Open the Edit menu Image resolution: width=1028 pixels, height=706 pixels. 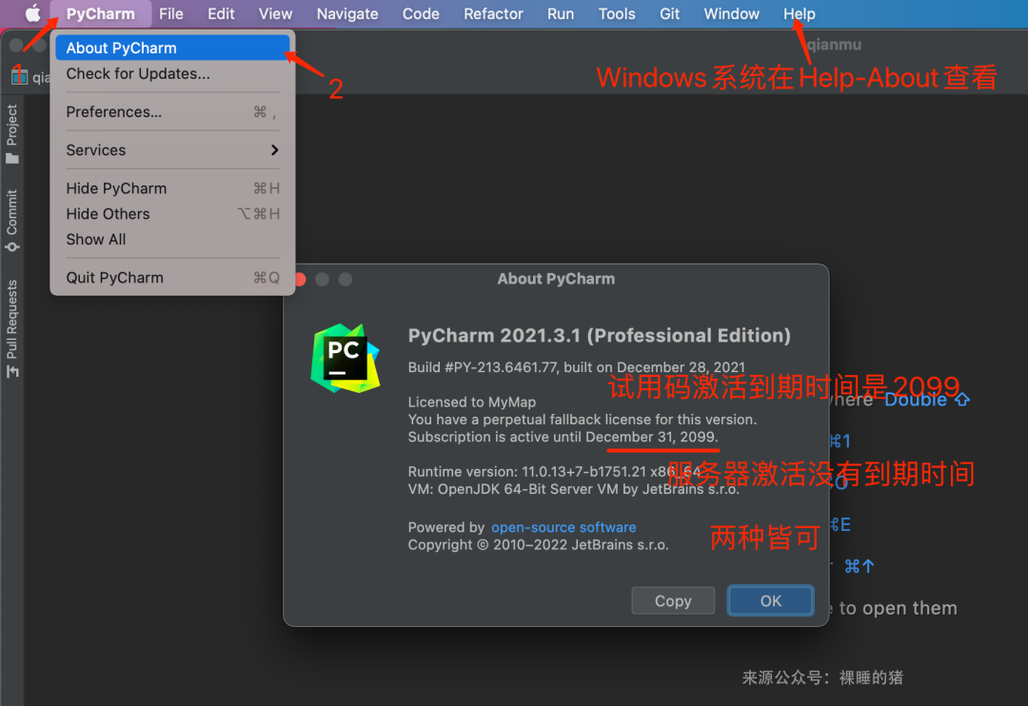221,13
